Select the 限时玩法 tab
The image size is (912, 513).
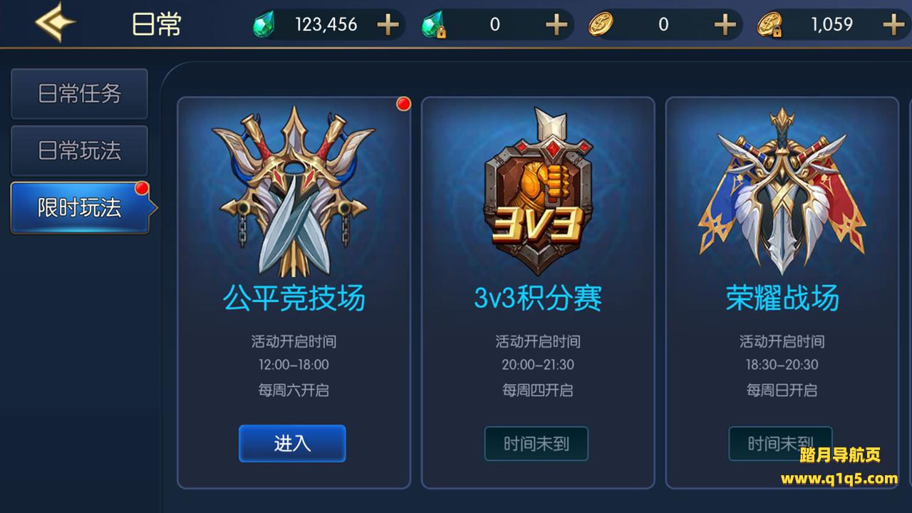81,207
